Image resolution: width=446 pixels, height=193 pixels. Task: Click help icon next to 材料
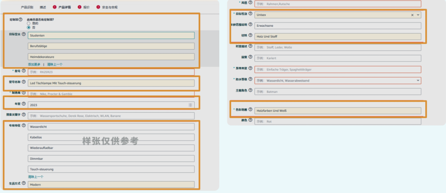250,35
